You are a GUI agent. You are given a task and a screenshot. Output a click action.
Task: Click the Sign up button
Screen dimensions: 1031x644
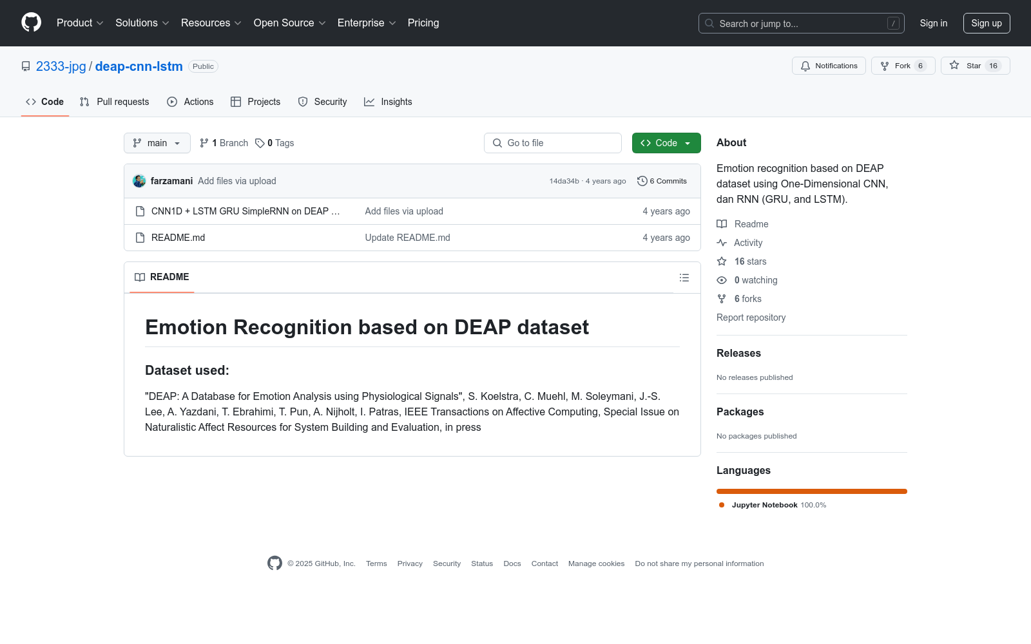987,23
